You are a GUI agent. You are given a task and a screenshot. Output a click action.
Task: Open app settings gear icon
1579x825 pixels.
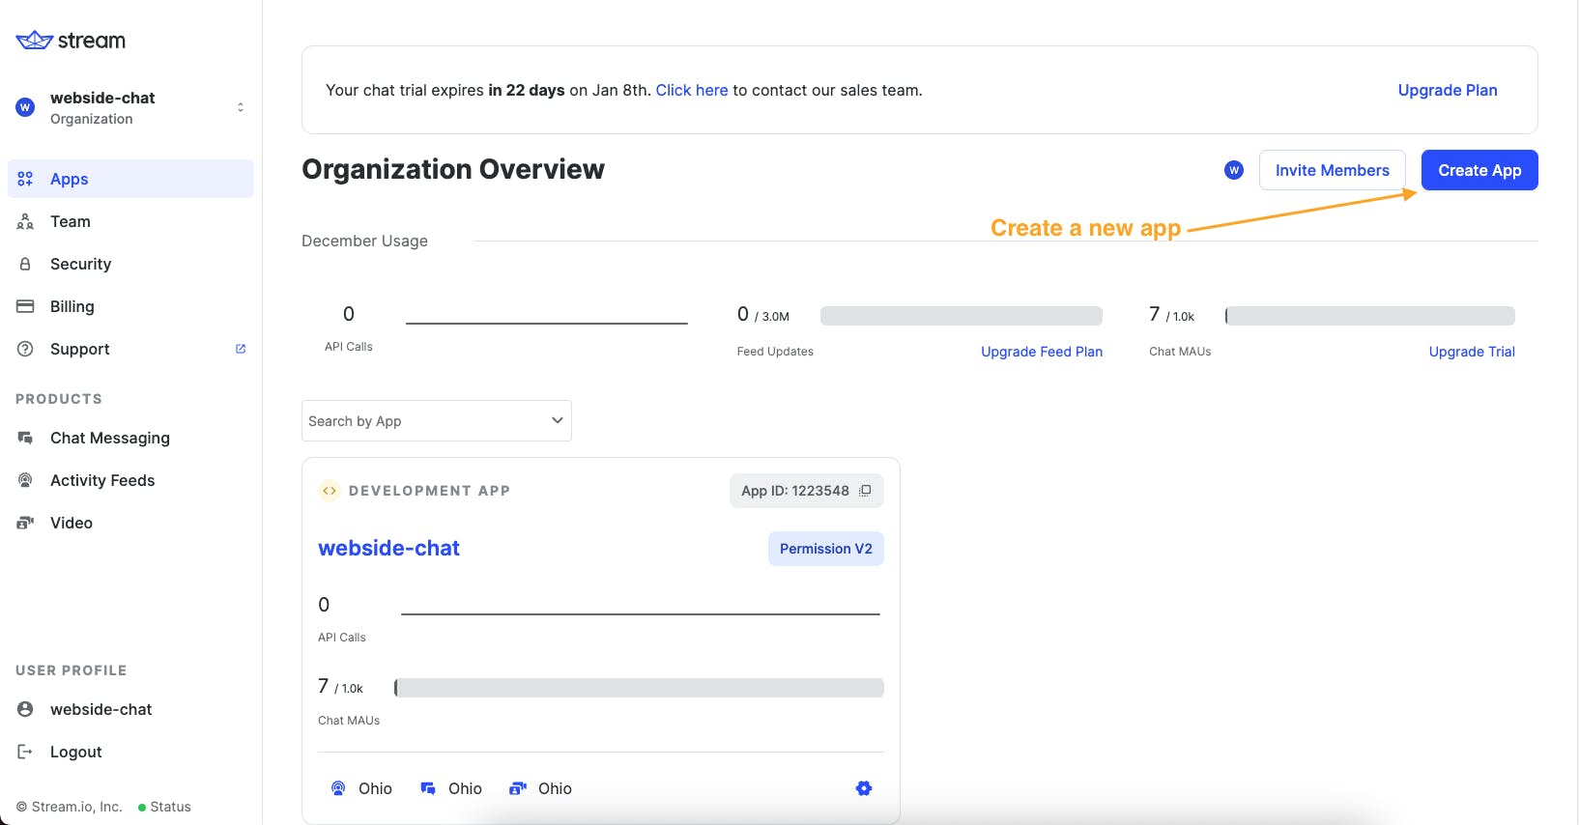[x=864, y=788]
